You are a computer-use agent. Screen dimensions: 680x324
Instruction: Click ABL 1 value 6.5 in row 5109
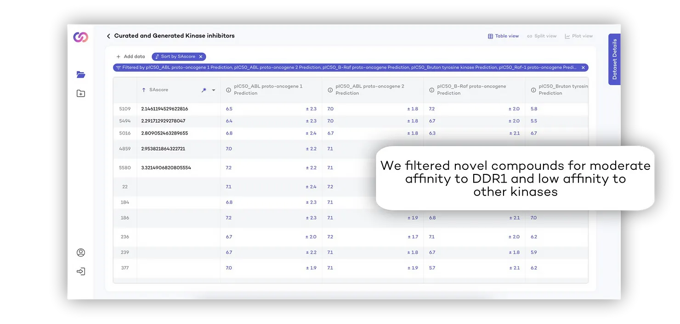tap(229, 109)
